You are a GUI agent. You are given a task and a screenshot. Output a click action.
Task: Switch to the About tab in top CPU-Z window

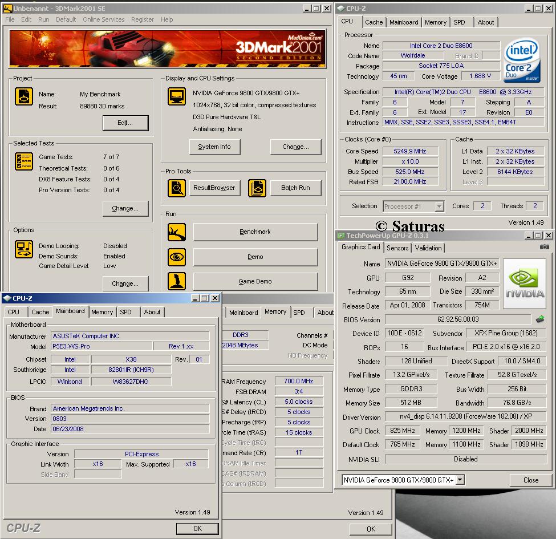click(x=485, y=22)
